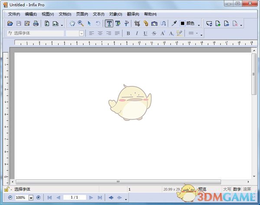
Task: Center align text
Action: click(100, 33)
